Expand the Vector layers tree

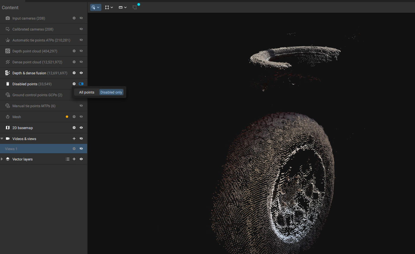coord(2,159)
